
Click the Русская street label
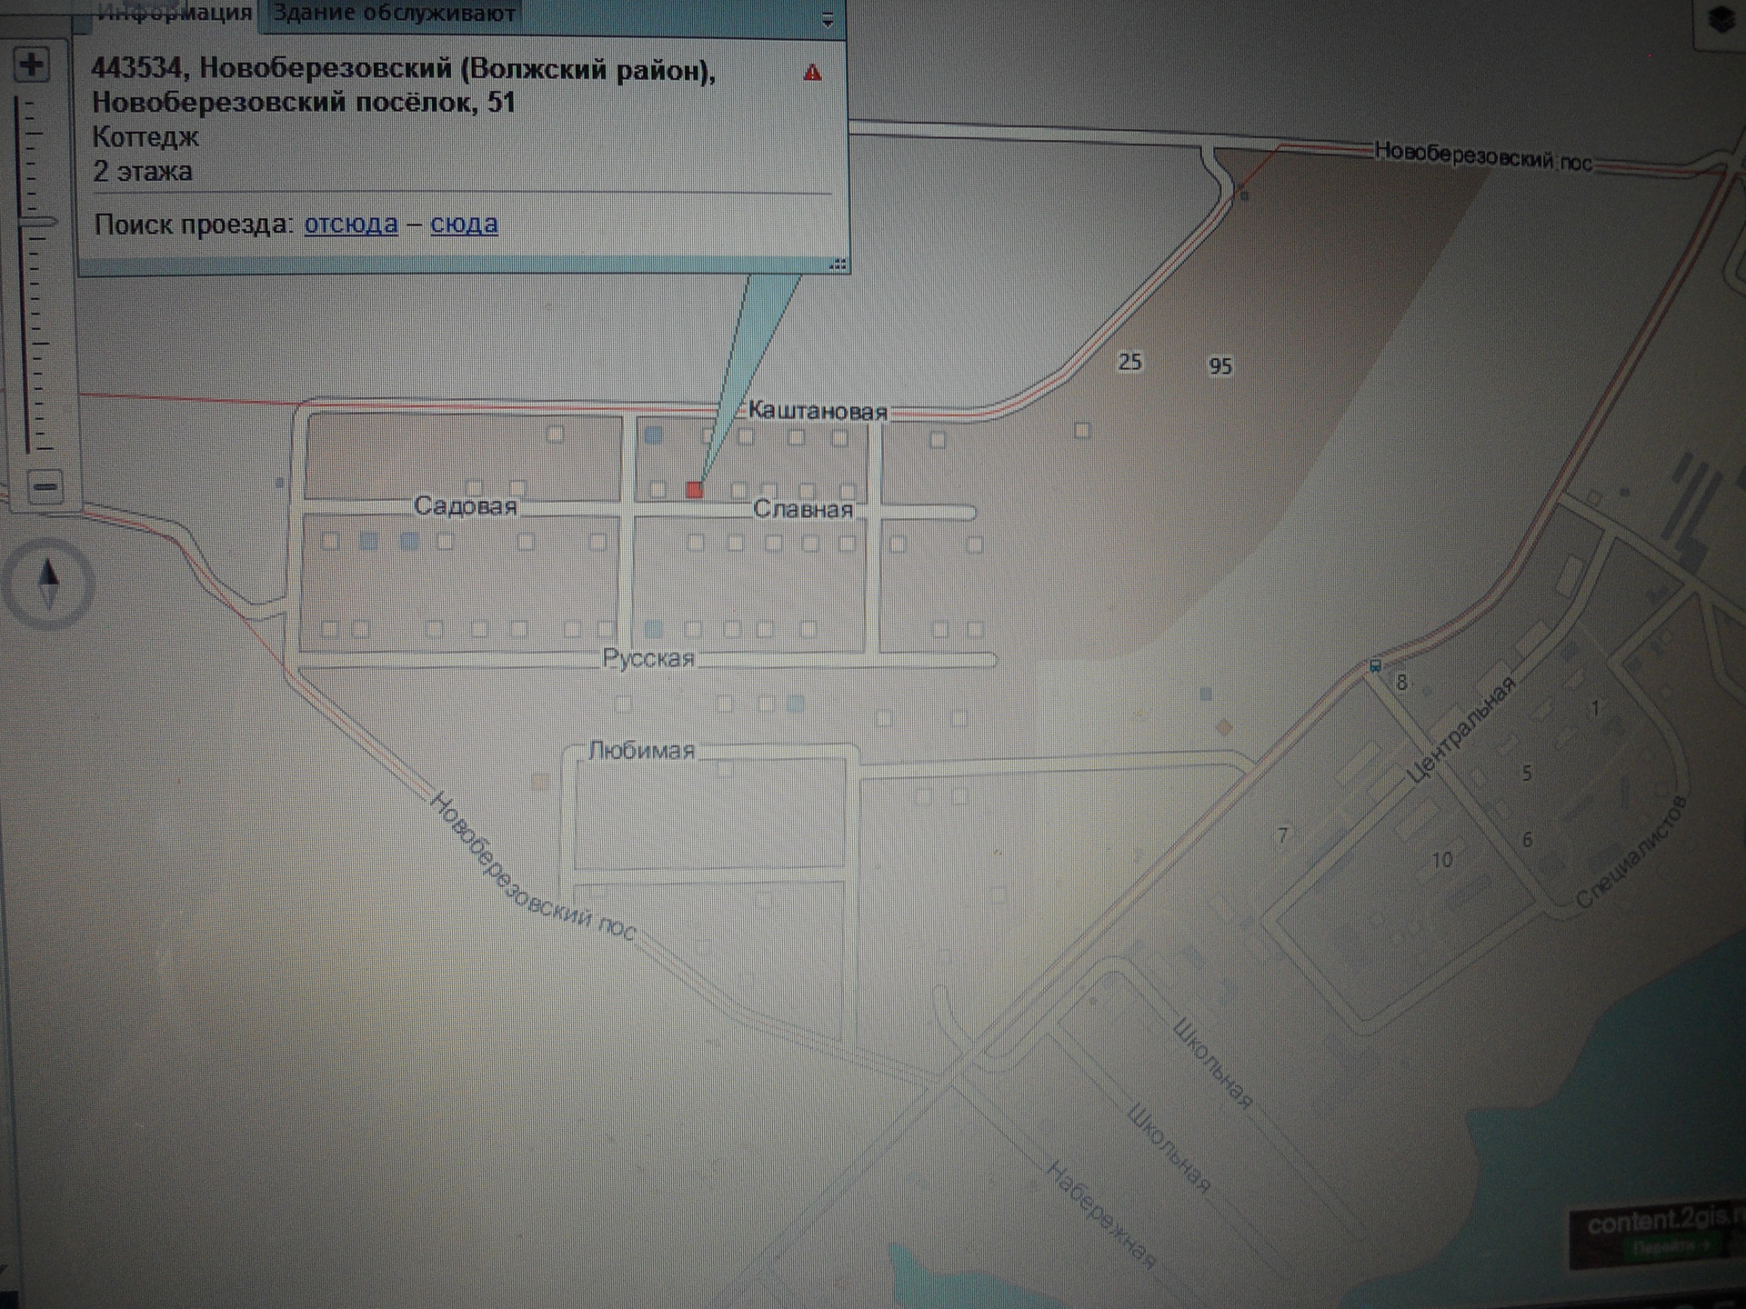pyautogui.click(x=647, y=658)
